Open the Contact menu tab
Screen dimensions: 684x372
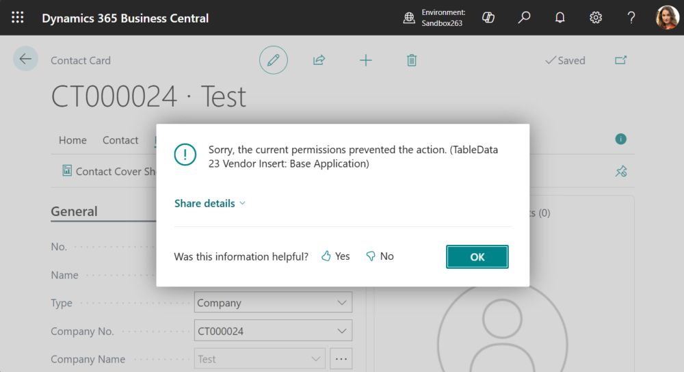[x=120, y=140]
